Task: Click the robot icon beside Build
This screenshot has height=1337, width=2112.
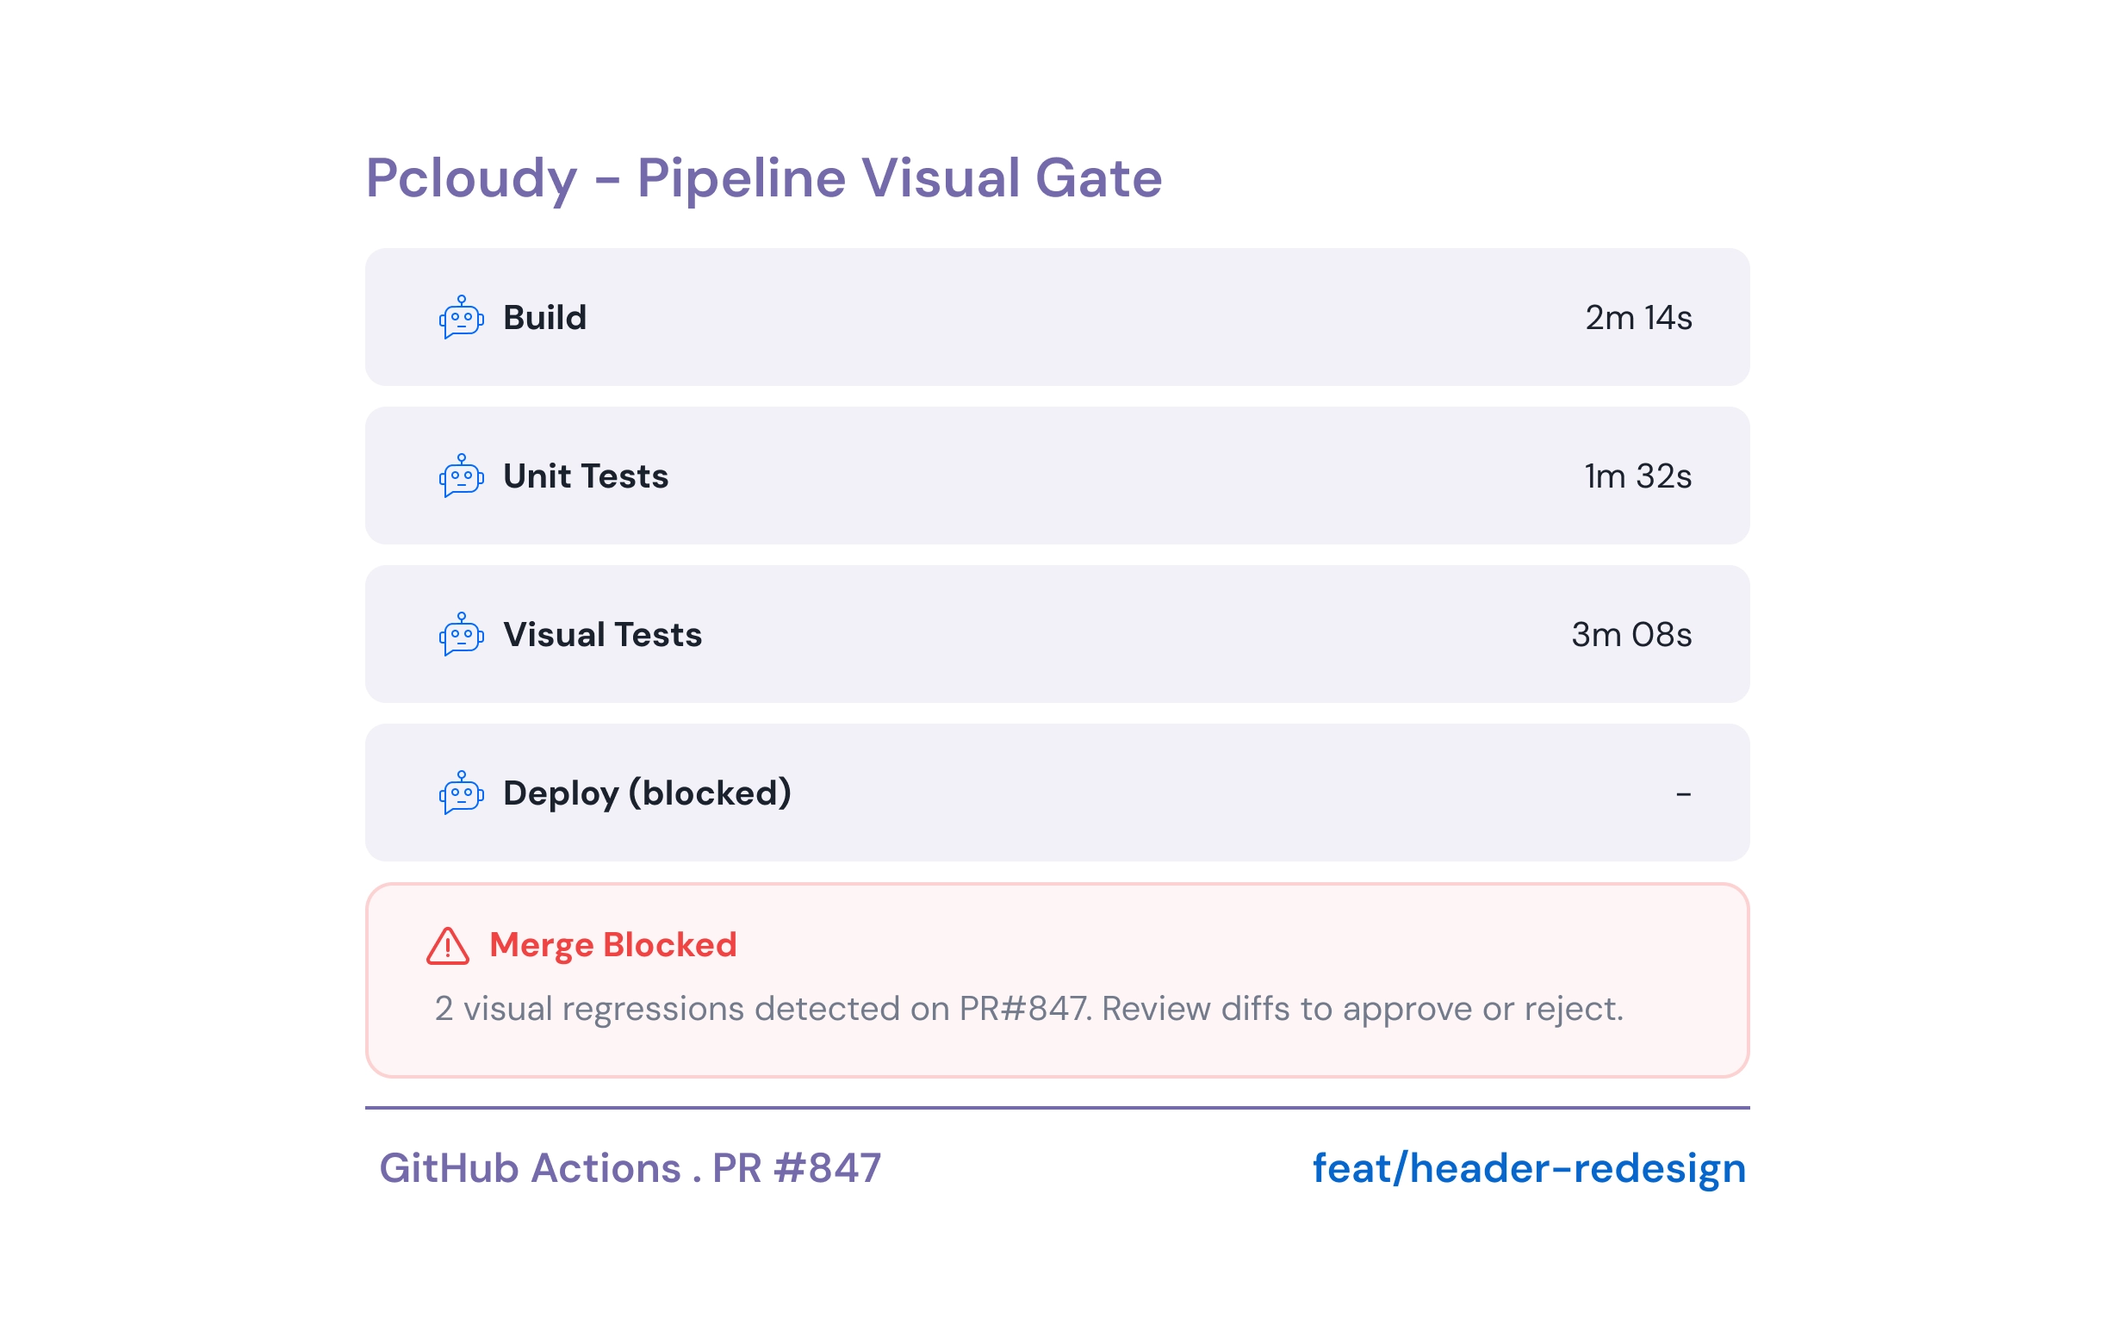Action: click(462, 318)
